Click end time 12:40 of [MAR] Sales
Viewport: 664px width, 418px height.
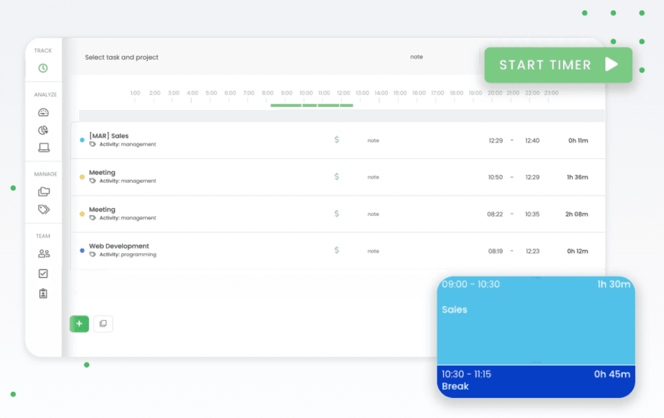[x=532, y=140]
